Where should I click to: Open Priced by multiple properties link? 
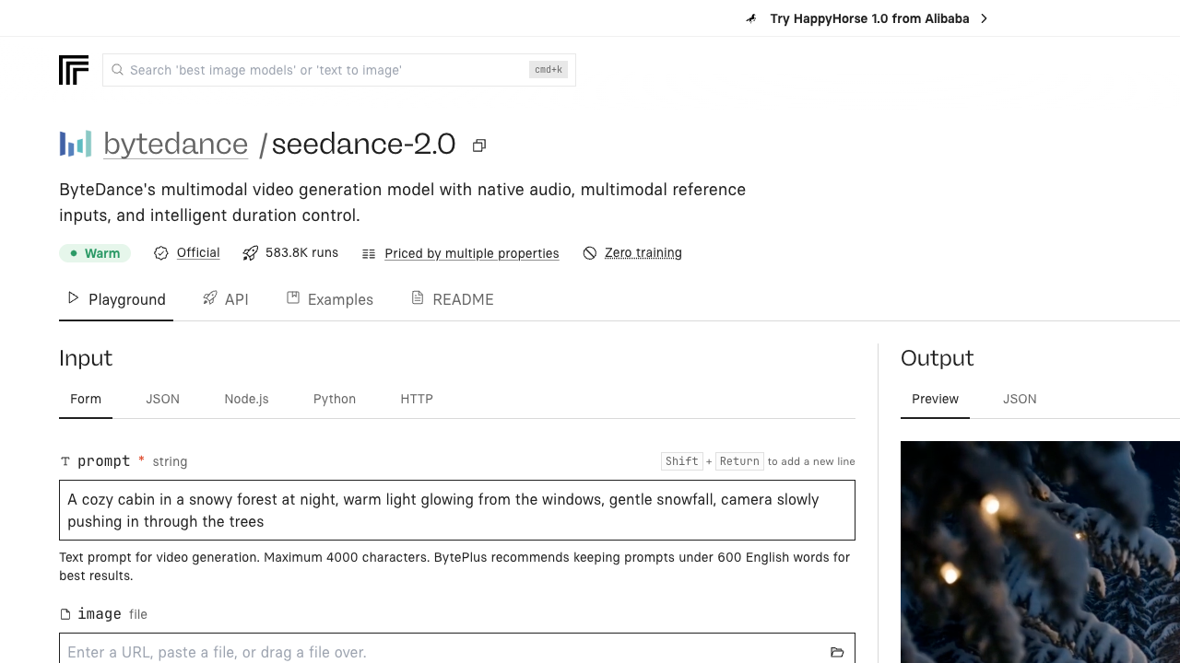click(472, 253)
